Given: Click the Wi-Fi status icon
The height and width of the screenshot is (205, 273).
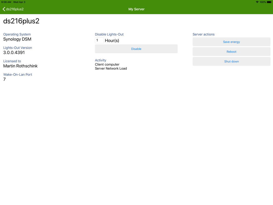Looking at the screenshot, I should (x=257, y=2).
